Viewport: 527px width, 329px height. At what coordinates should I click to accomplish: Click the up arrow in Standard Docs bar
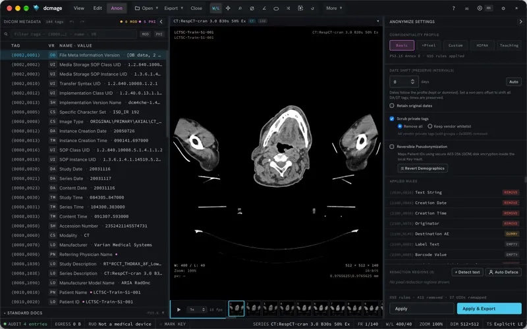pos(163,313)
